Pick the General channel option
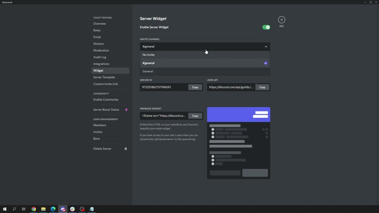The height and width of the screenshot is (213, 379). pyautogui.click(x=205, y=71)
